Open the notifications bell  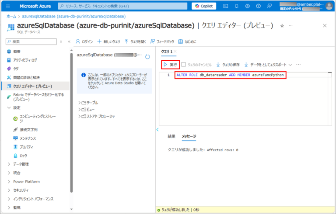pyautogui.click(x=237, y=6)
